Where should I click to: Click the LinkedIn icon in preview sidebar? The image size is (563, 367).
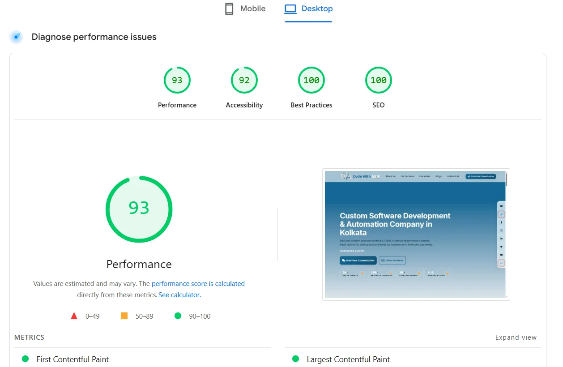point(502,239)
